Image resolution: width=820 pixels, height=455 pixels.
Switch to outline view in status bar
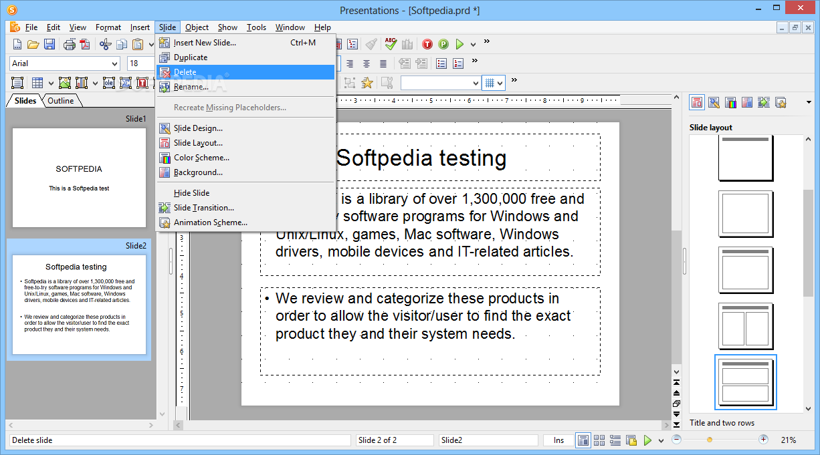pos(615,440)
